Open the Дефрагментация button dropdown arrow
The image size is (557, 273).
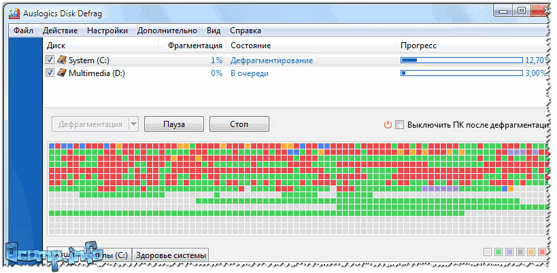[133, 124]
